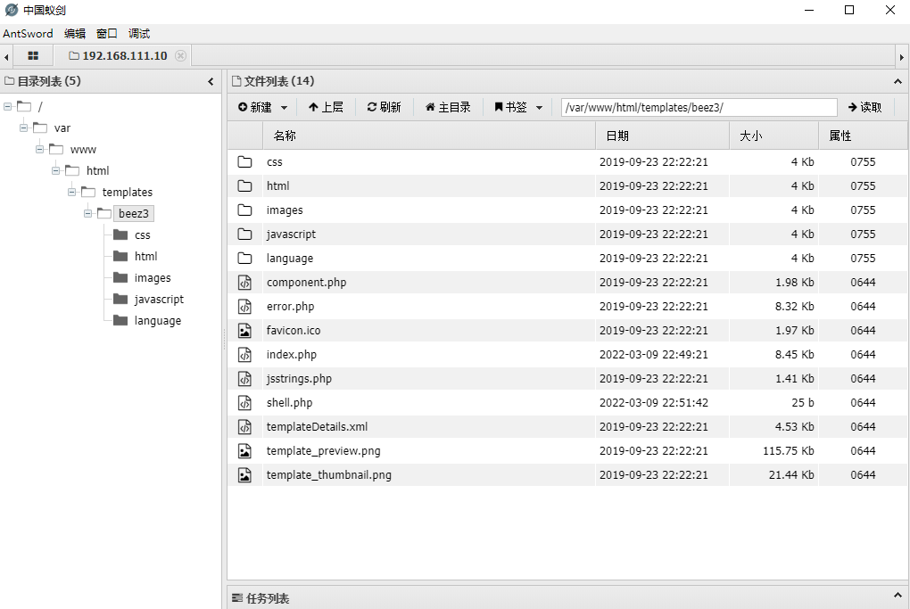Collapse the html tree node under www

[55, 171]
